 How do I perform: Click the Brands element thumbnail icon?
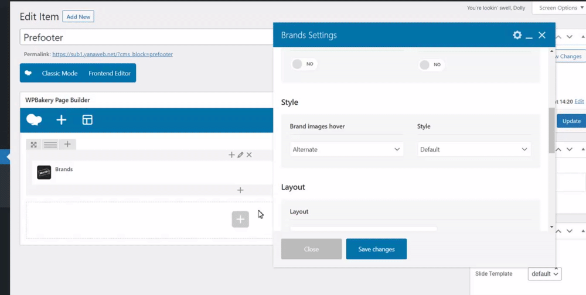pos(44,173)
